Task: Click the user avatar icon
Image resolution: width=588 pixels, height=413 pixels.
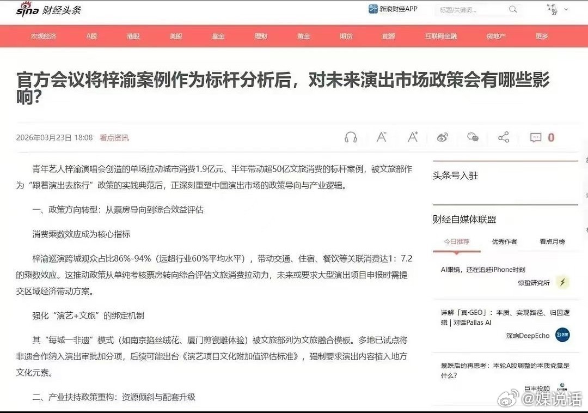Action: coord(552,9)
